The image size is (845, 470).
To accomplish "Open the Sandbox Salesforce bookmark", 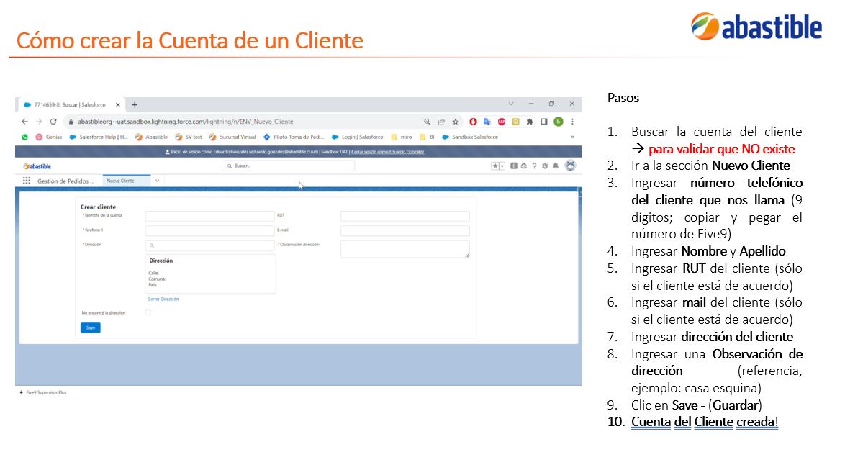I will point(470,137).
